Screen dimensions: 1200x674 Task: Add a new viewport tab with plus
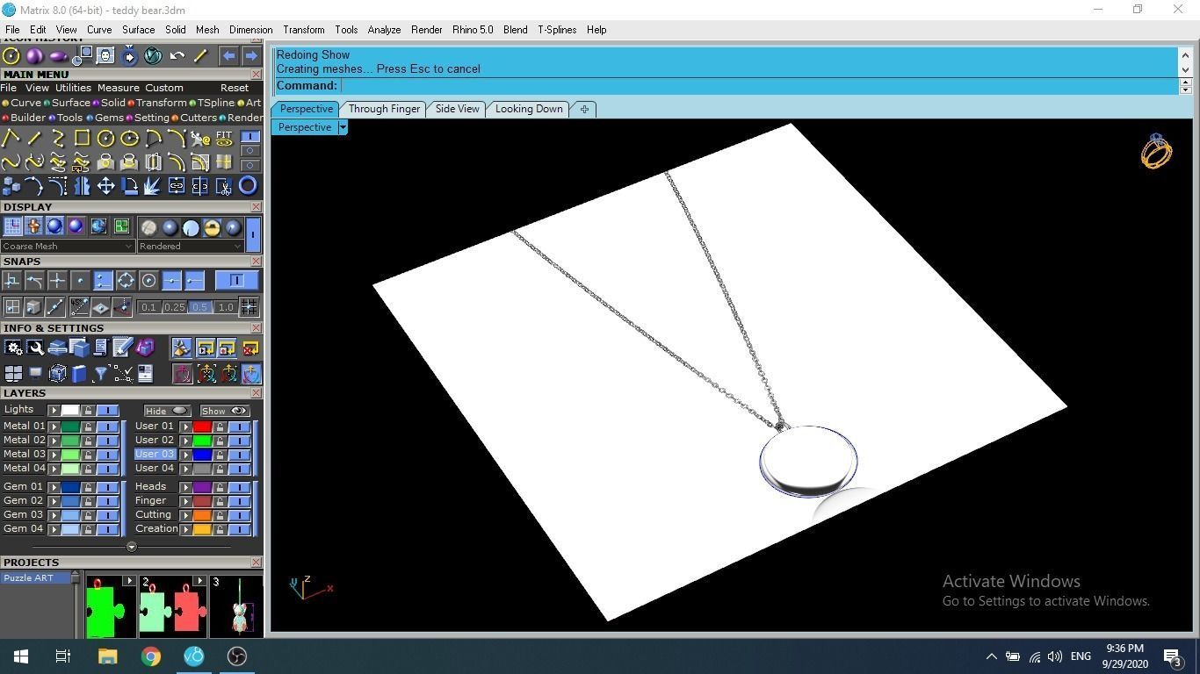584,109
